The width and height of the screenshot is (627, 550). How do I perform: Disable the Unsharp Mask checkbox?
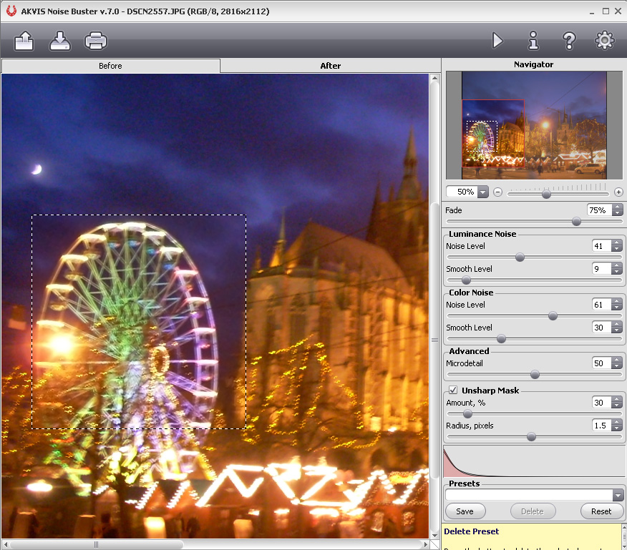(453, 391)
